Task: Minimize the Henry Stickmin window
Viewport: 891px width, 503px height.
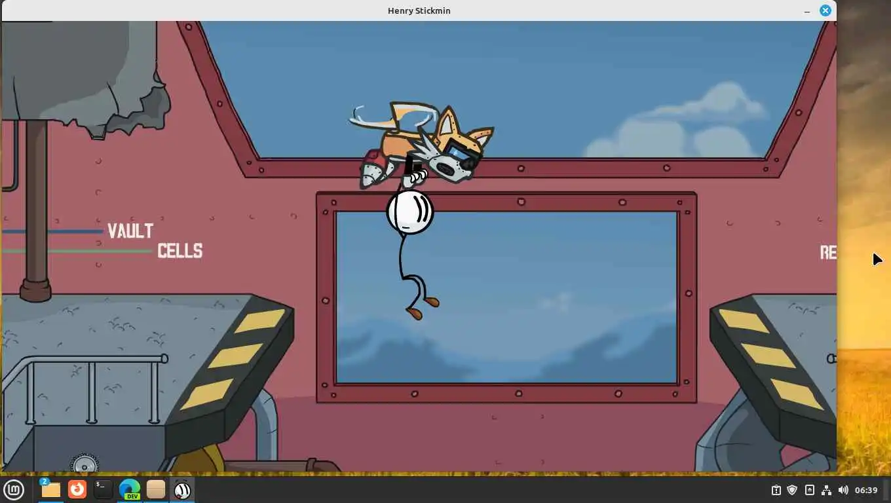Action: point(807,10)
